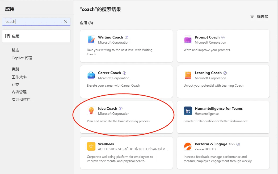278x174 pixels.
Task: Click the filter lines icon
Action: coord(252,16)
